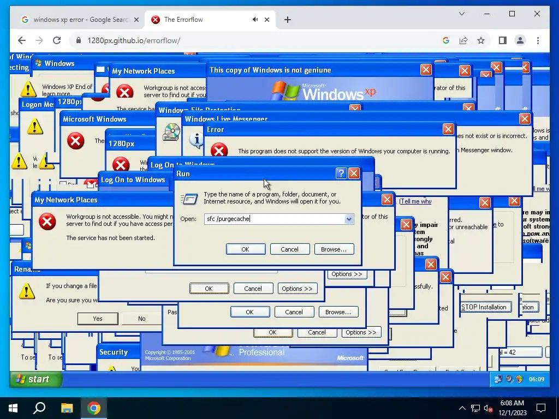Close the Run dialog with red X

point(354,173)
